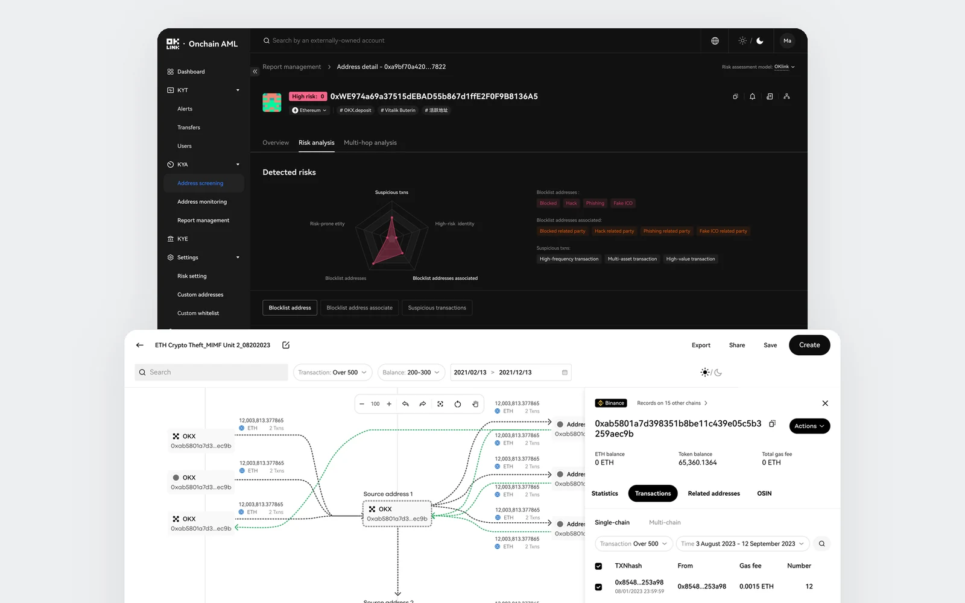Open the Actions dropdown button
The width and height of the screenshot is (965, 603).
tap(809, 426)
